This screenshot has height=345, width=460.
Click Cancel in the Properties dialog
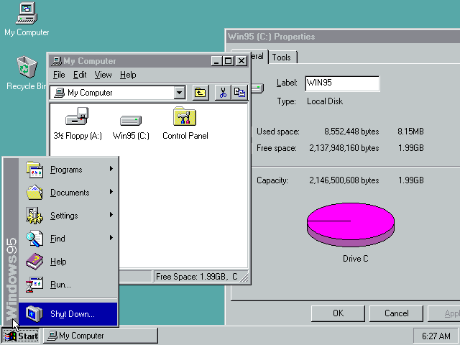pyautogui.click(x=396, y=313)
